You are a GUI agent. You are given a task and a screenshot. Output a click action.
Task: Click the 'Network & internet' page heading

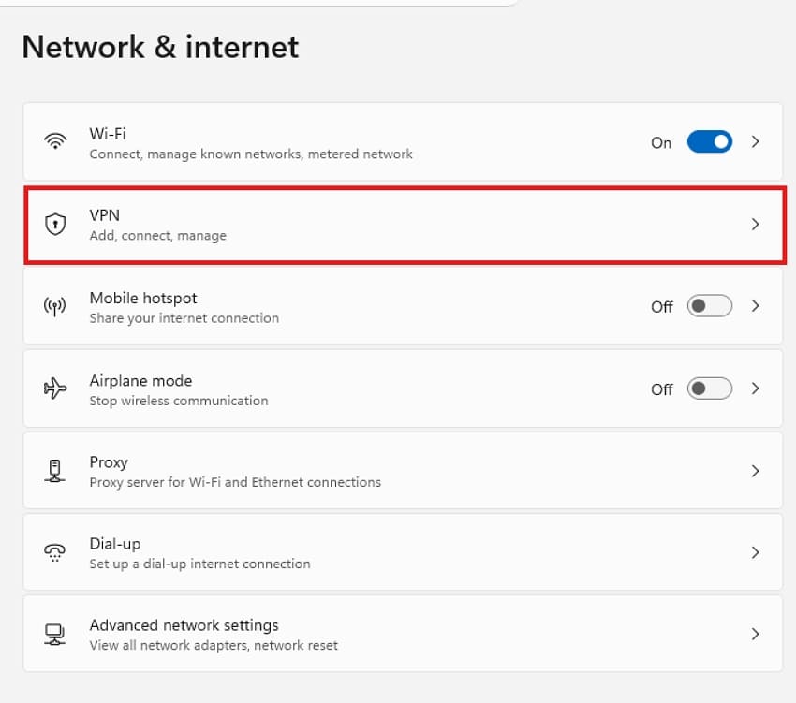coord(160,47)
